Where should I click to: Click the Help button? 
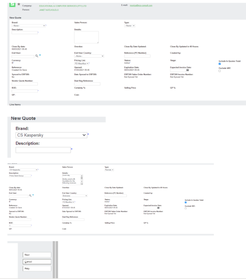(37, 268)
